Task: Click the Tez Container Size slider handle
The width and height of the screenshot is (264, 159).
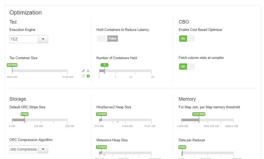Action: coord(12,71)
